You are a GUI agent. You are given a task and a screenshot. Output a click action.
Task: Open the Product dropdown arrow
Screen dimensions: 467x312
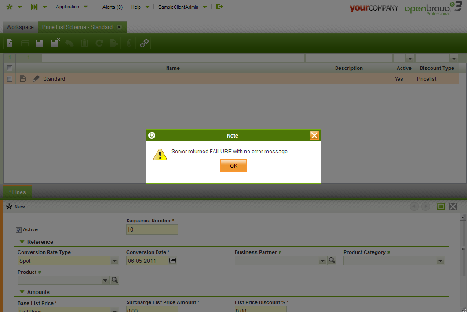[x=105, y=280]
